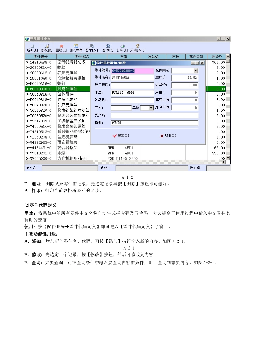Click the 原厂编码 input field

pos(132,85)
